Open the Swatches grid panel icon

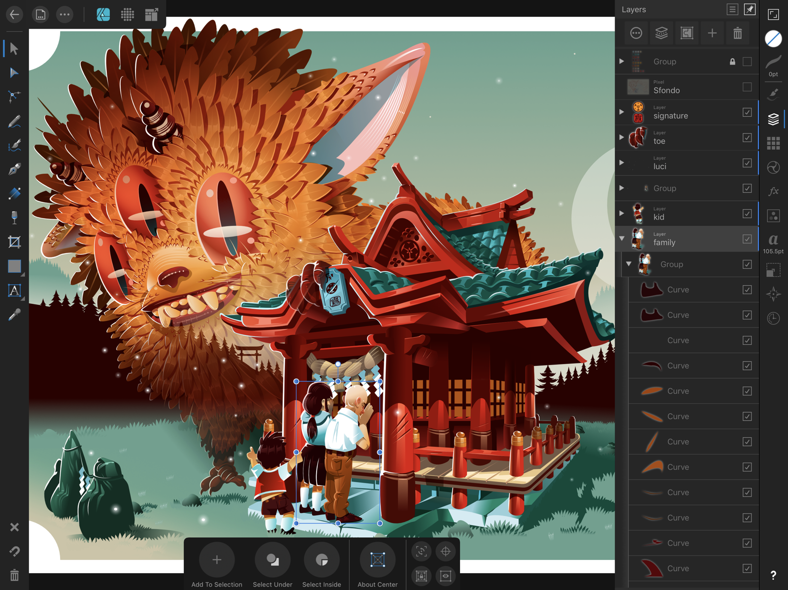click(774, 143)
